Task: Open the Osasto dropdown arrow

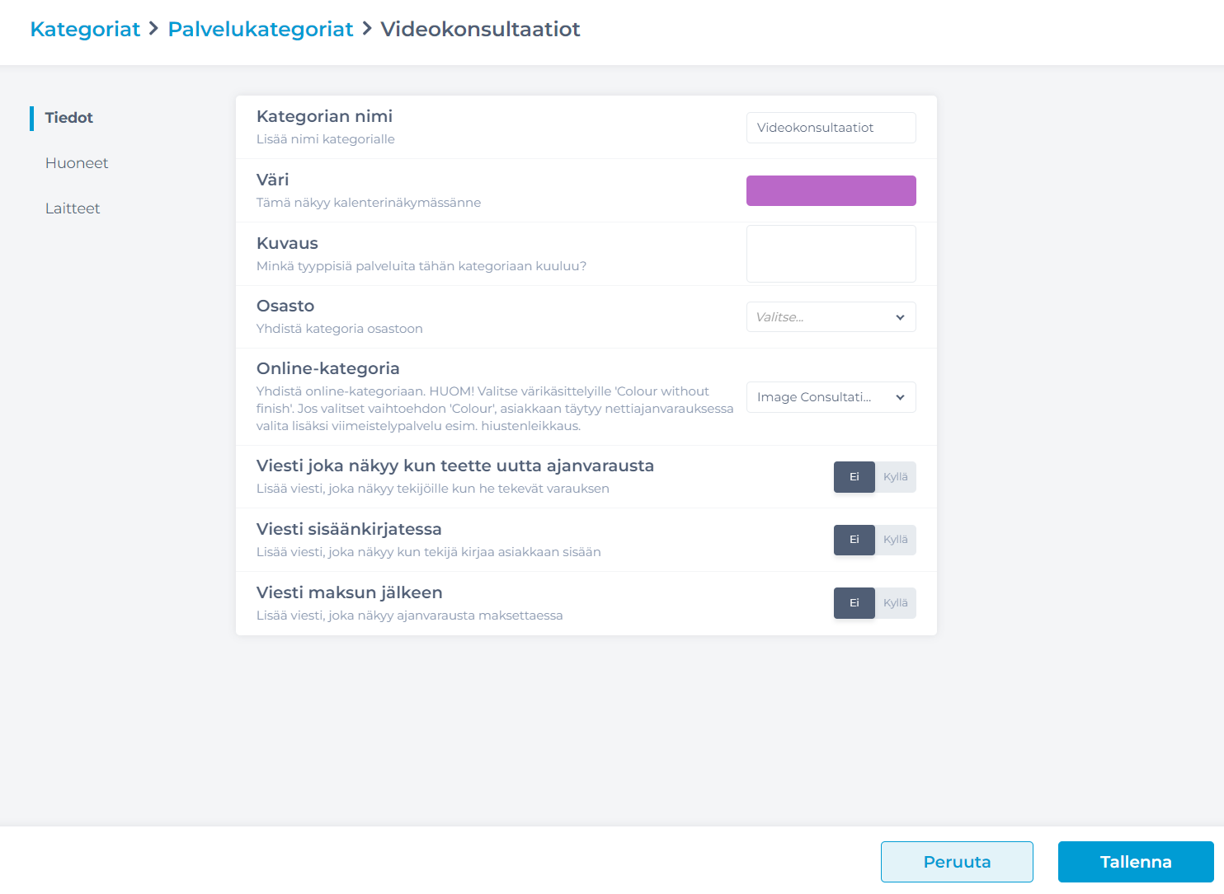Action: tap(900, 317)
